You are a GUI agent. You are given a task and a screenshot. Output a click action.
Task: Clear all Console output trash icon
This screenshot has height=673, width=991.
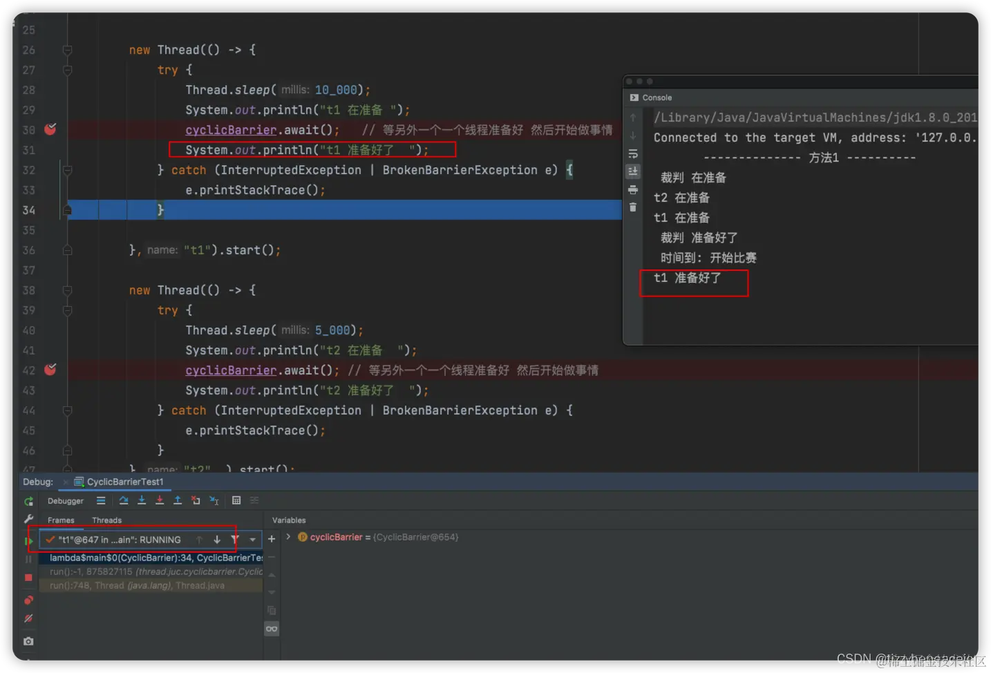(632, 207)
